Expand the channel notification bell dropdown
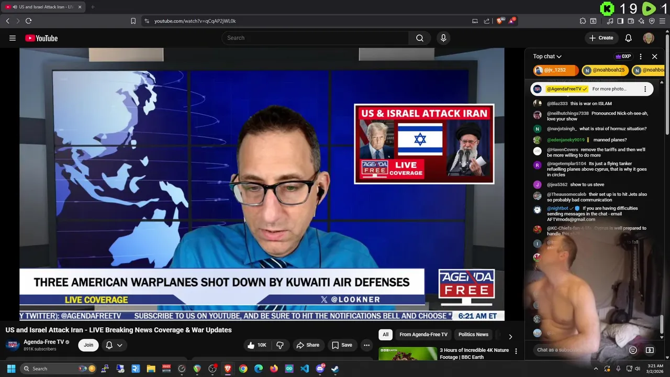 tap(114, 345)
